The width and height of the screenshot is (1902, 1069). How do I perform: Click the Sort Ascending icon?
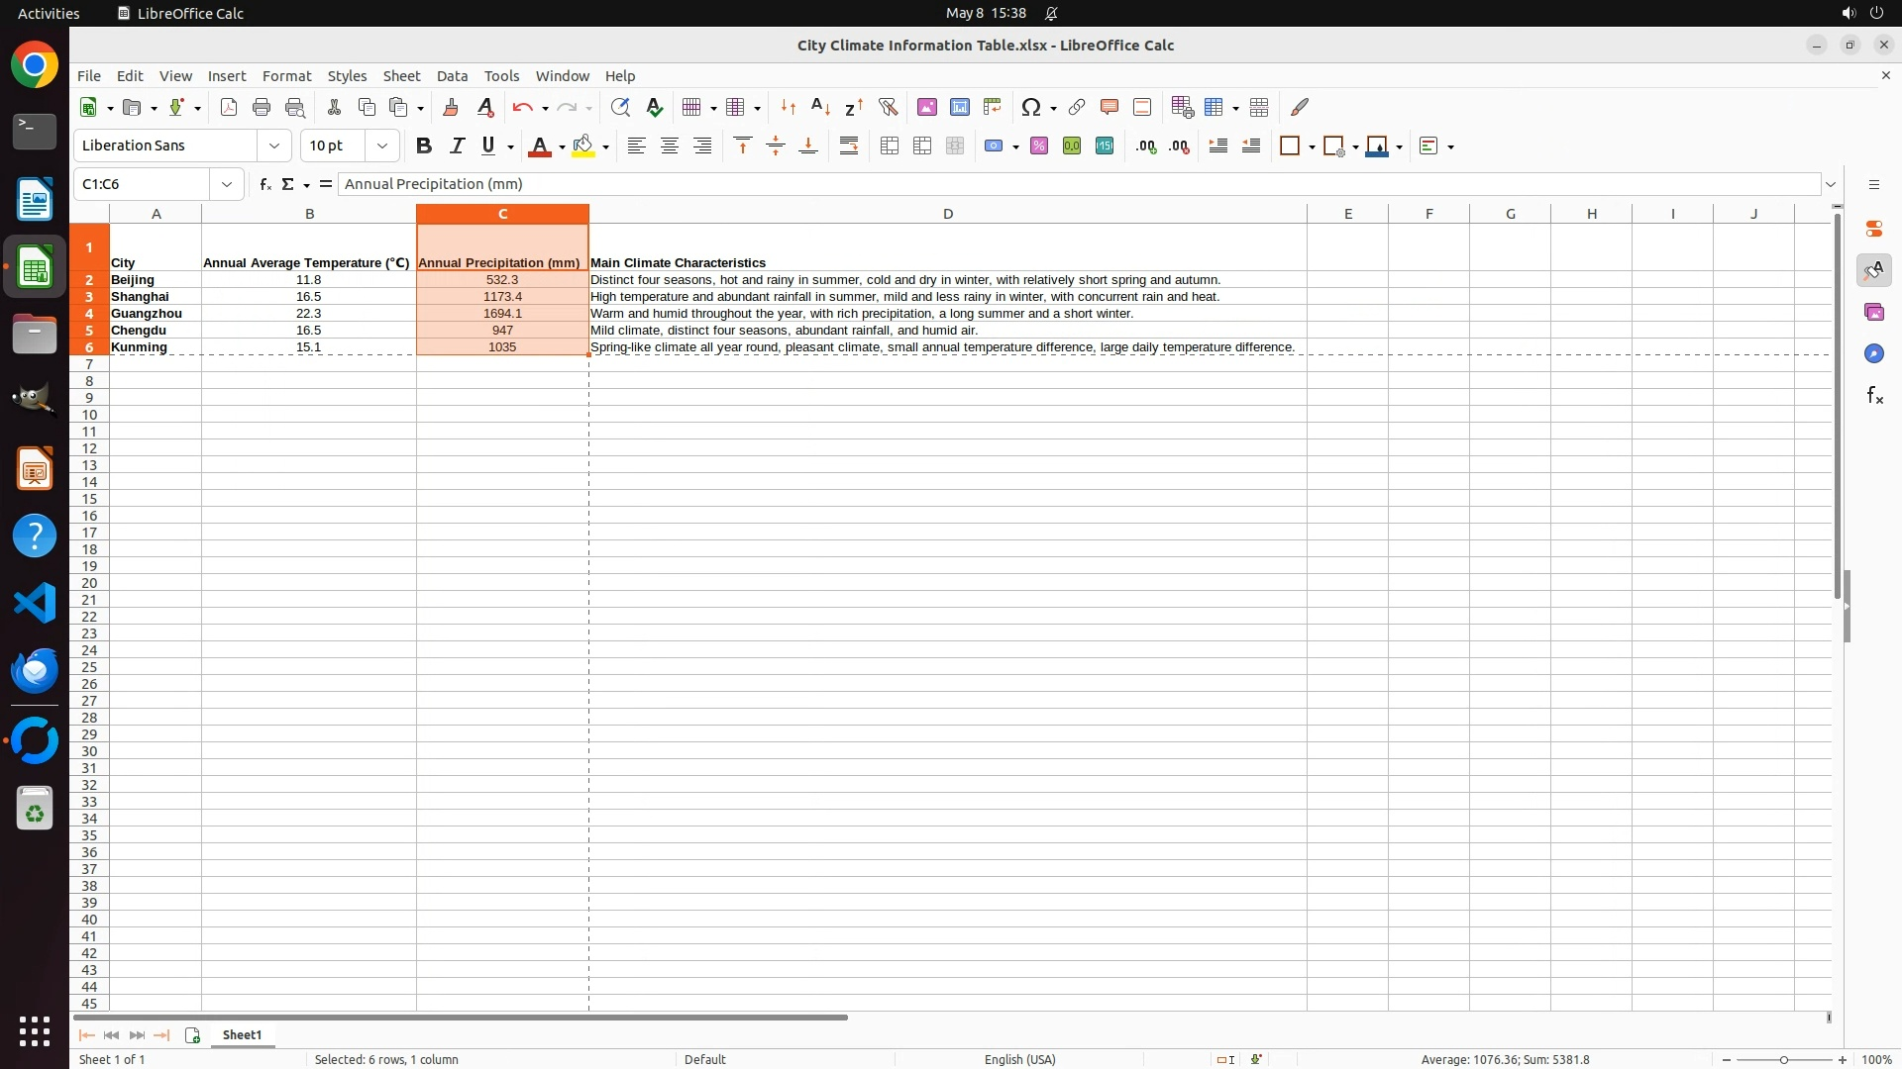pos(820,107)
